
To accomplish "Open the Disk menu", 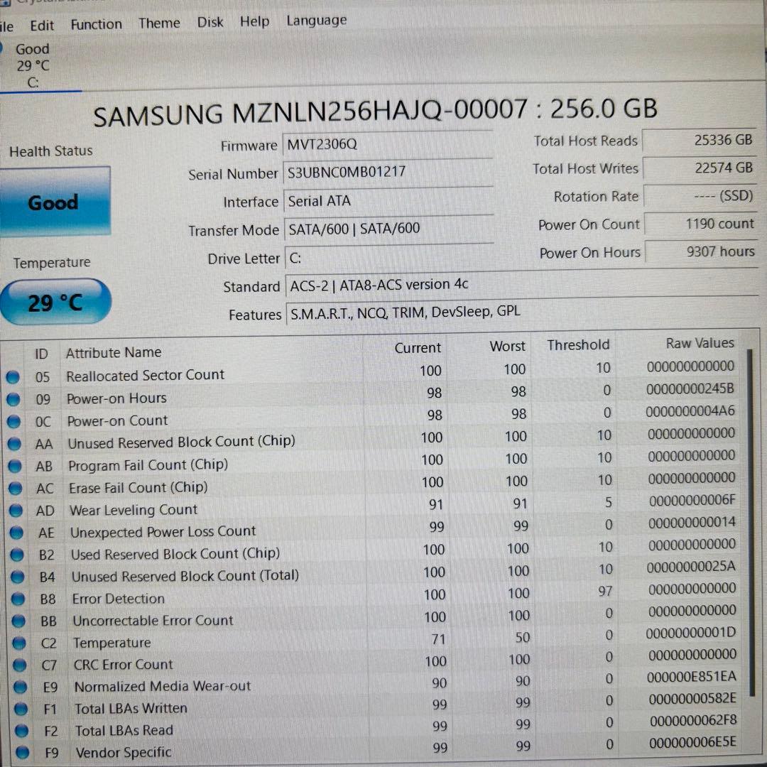I will point(210,22).
